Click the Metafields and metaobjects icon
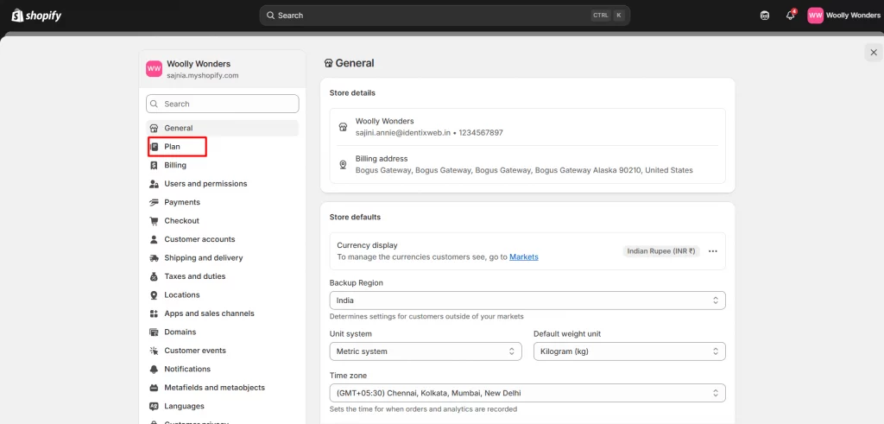 154,388
